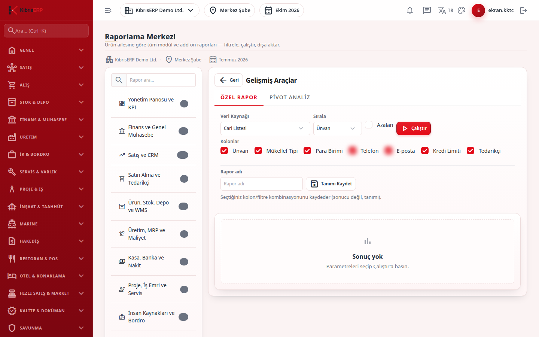This screenshot has height=337, width=539.
Task: Switch language via the TR translate icon
Action: pyautogui.click(x=445, y=10)
